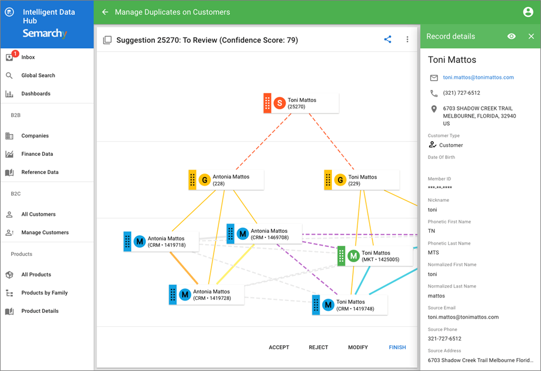541x371 pixels.
Task: Click the Customer type person icon
Action: point(432,145)
